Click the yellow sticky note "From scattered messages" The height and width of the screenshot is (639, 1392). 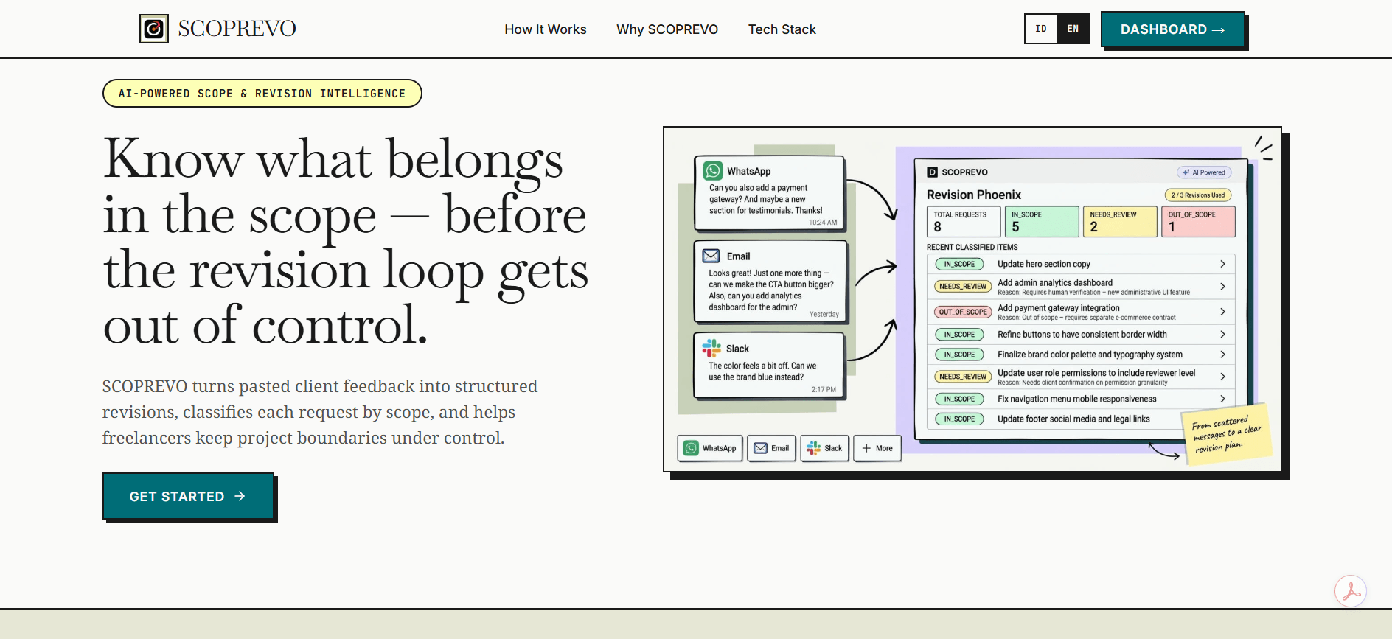pyautogui.click(x=1227, y=434)
